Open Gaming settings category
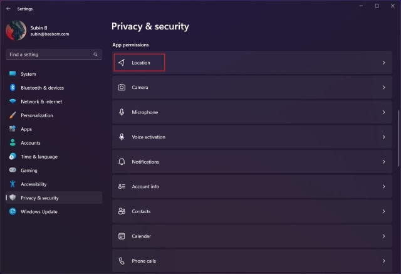Screen dimensions: 401x274 click(x=54, y=170)
